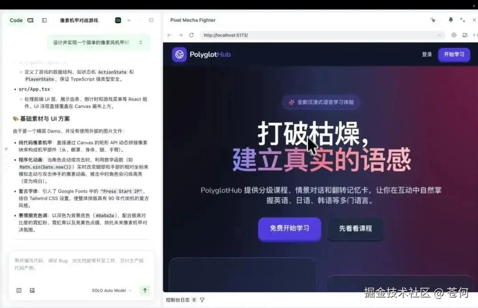
Task: Click the 复古字体 bullet label
Action: (28, 191)
